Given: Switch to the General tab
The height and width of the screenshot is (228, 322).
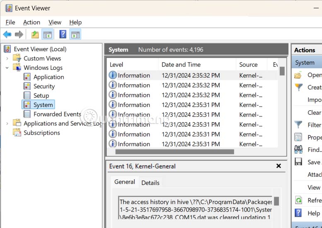Looking at the screenshot, I should pos(125,182).
